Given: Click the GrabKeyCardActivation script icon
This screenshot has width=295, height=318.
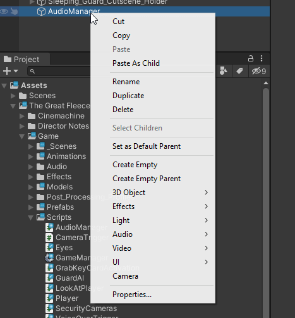Looking at the screenshot, I should tap(49, 268).
